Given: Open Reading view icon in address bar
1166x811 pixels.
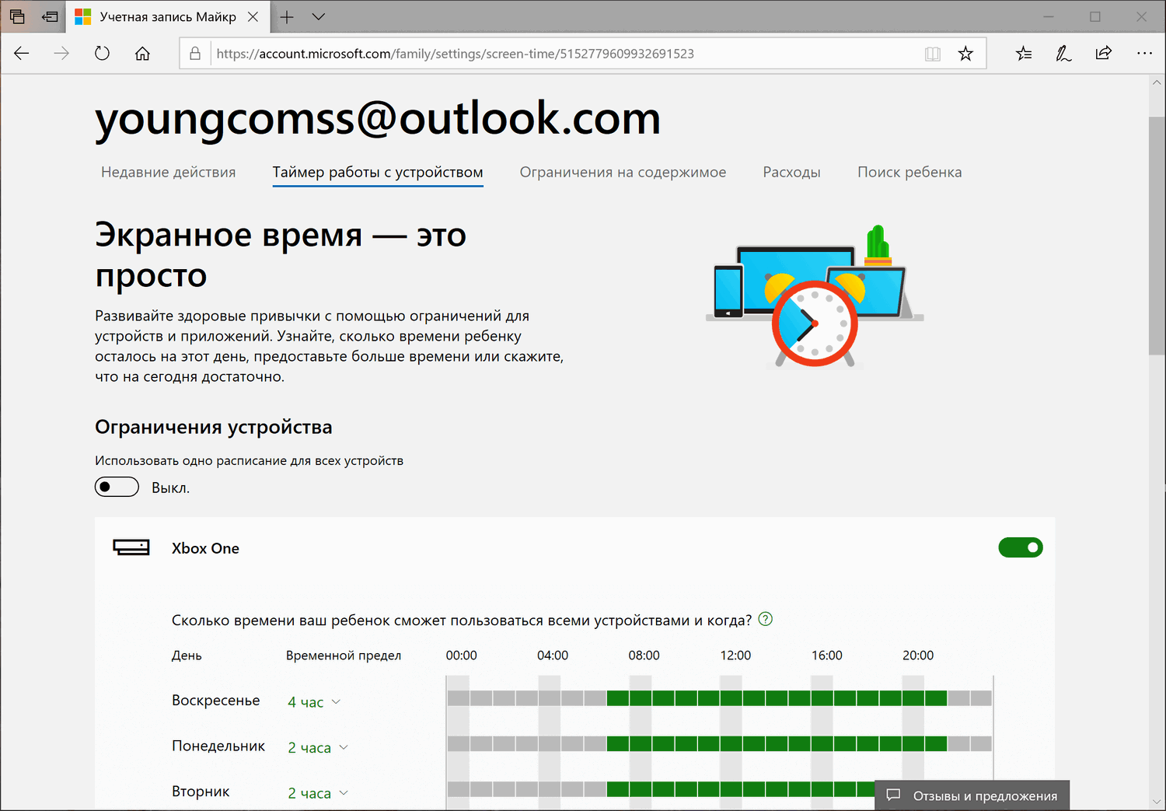Looking at the screenshot, I should 933,54.
